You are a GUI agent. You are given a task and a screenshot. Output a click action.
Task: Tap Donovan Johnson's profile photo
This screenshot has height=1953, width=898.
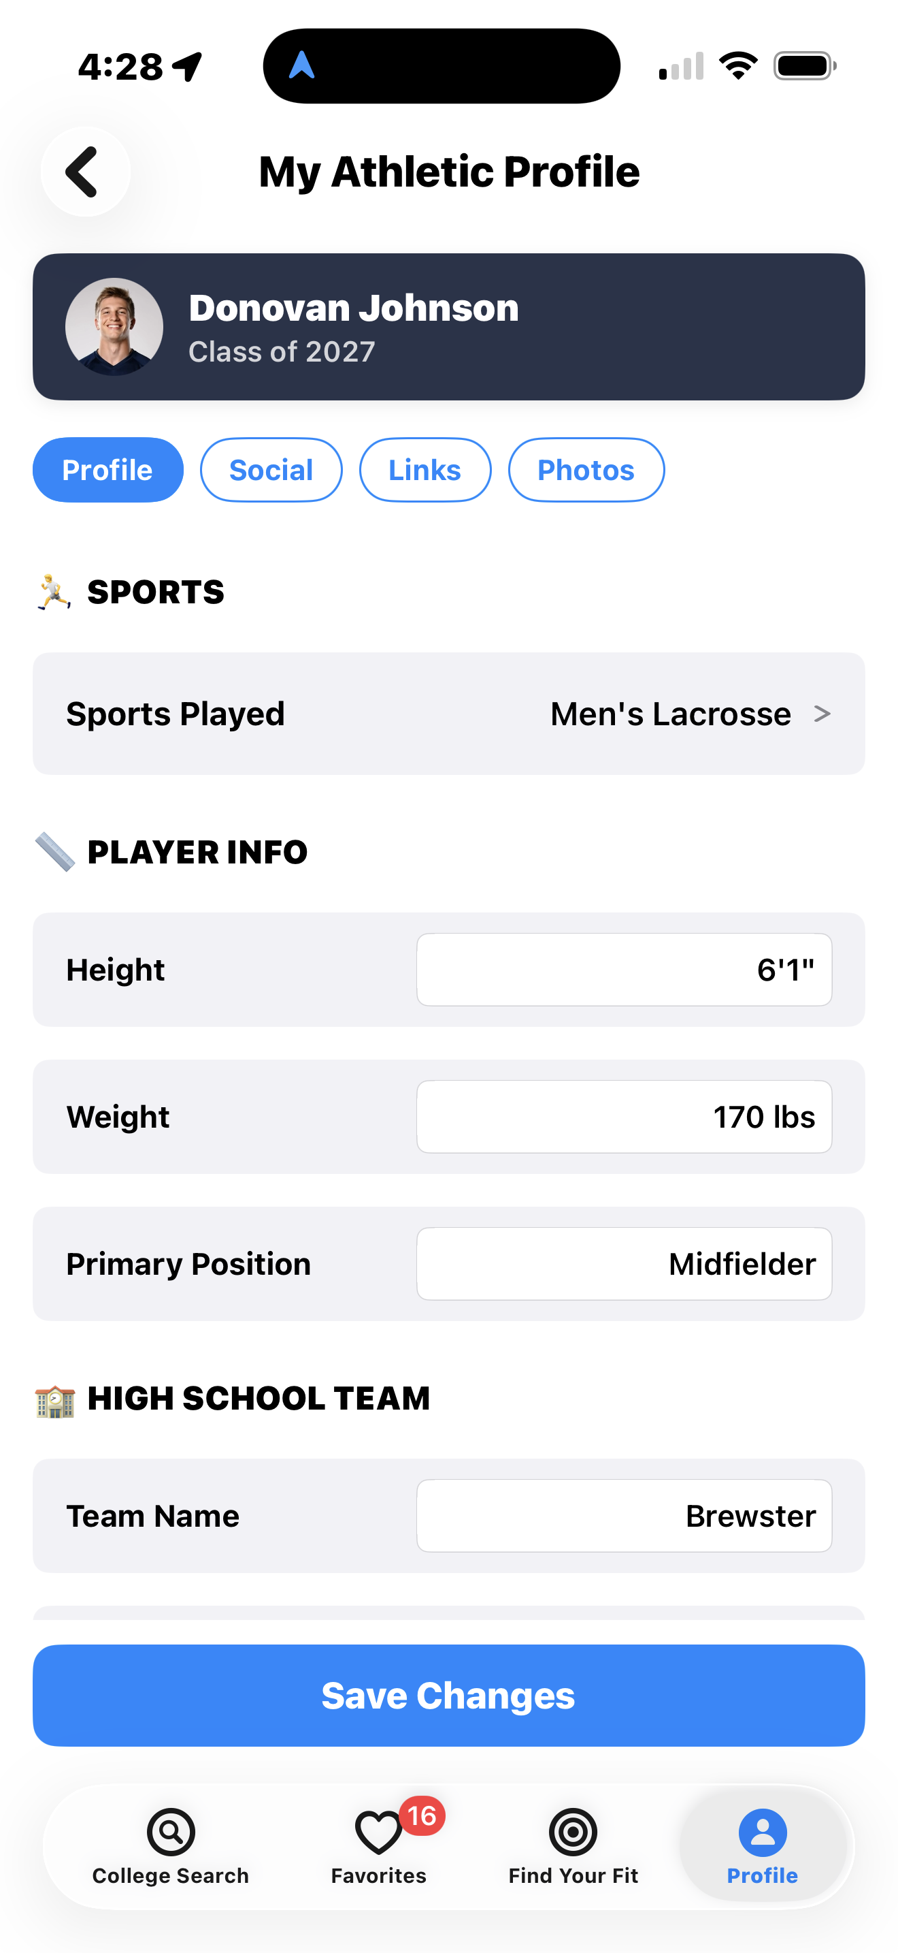pyautogui.click(x=114, y=327)
